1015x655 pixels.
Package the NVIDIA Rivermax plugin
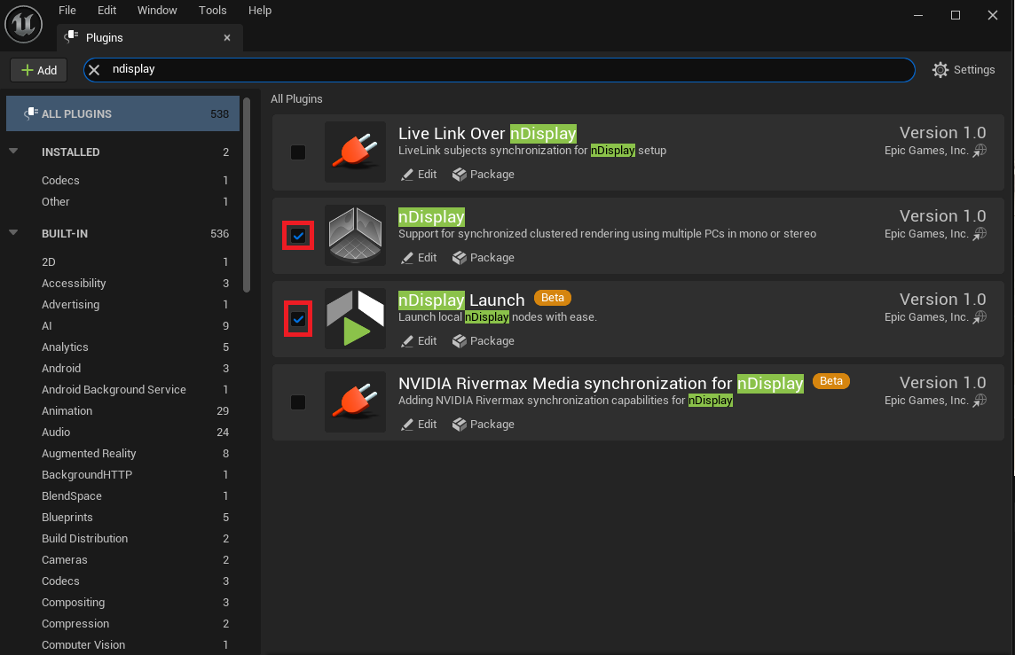483,425
